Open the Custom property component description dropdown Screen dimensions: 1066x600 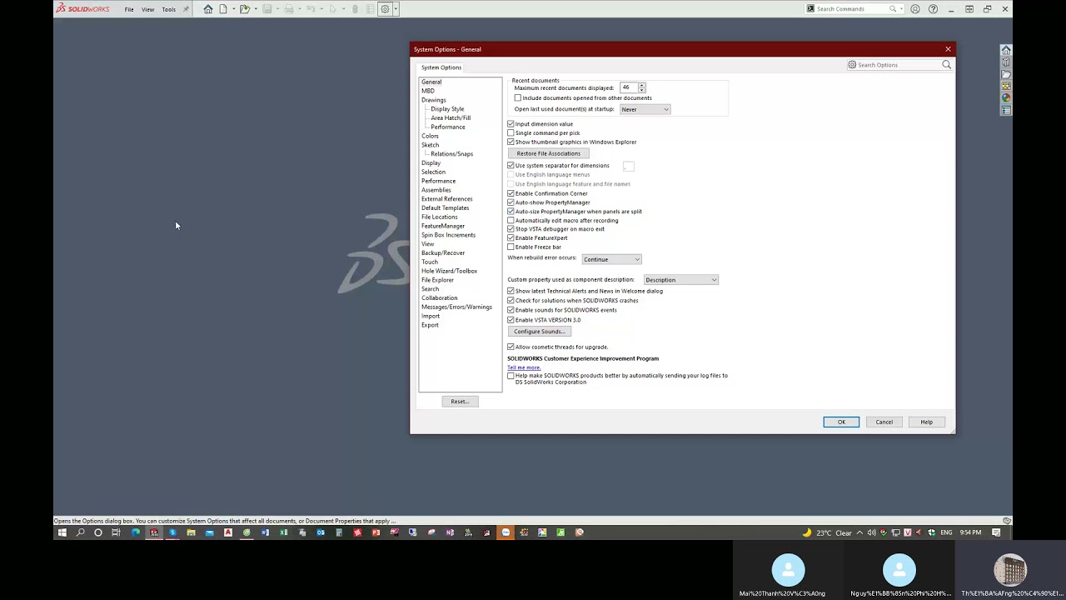click(680, 280)
